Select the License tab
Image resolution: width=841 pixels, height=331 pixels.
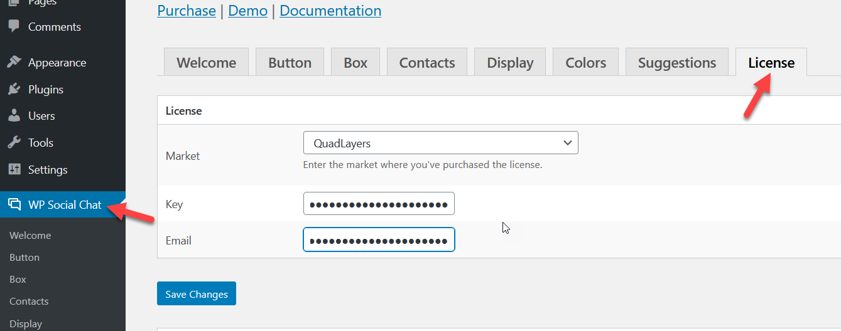coord(771,62)
